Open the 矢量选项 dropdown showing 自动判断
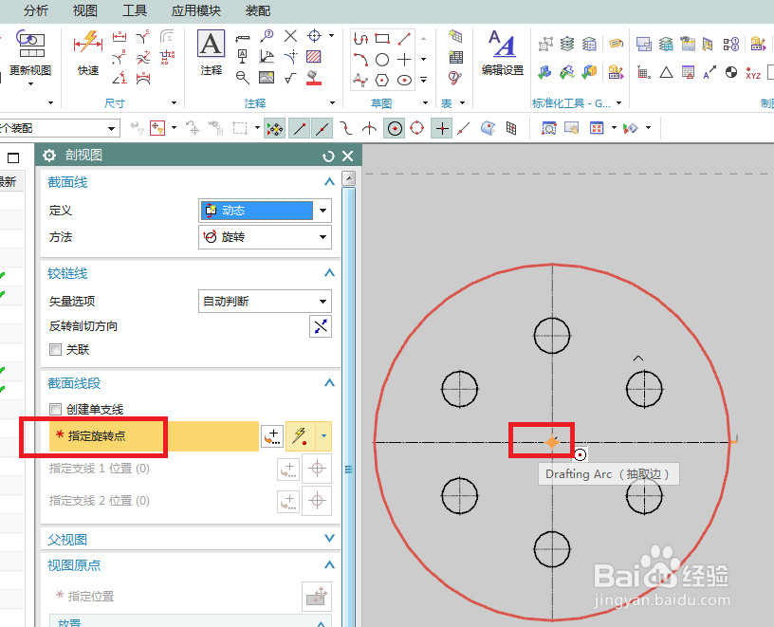Image resolution: width=774 pixels, height=627 pixels. point(265,301)
